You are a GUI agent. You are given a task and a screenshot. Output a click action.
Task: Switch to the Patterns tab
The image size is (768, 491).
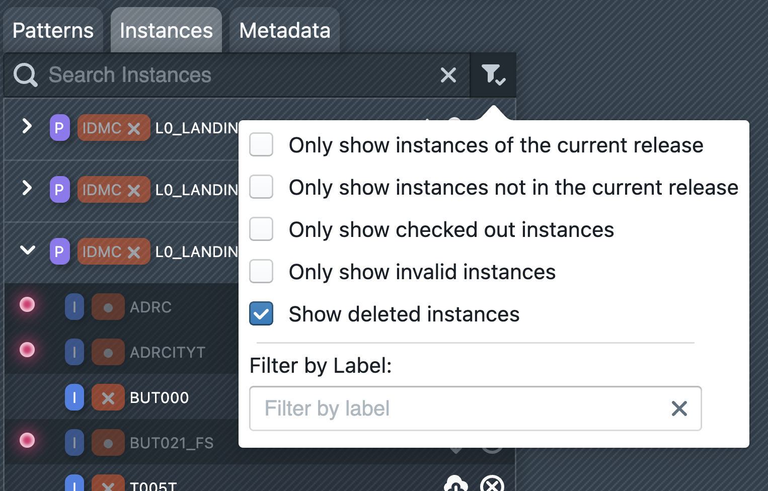(x=53, y=31)
